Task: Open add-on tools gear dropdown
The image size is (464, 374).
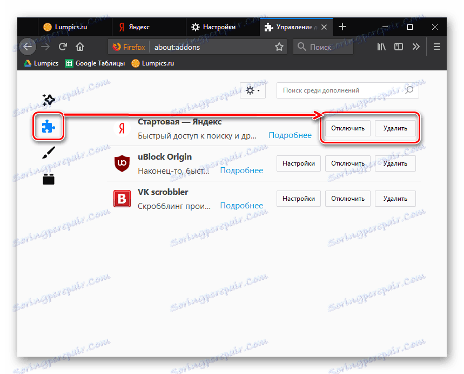Action: pyautogui.click(x=252, y=90)
